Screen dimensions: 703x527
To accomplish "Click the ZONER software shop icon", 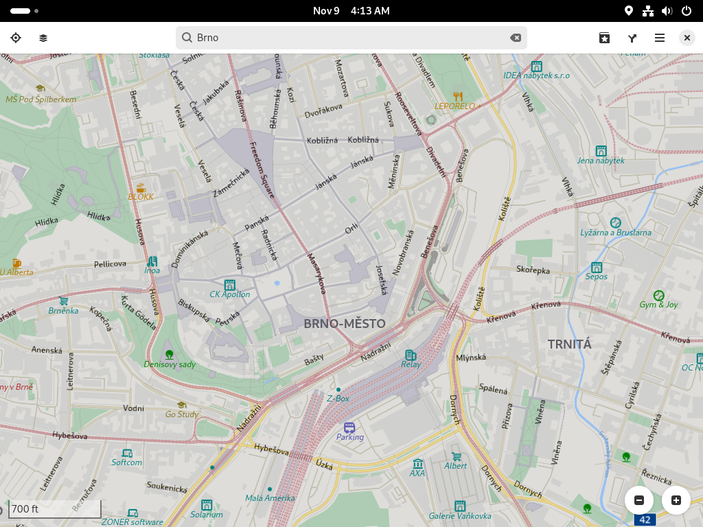I will pyautogui.click(x=132, y=513).
